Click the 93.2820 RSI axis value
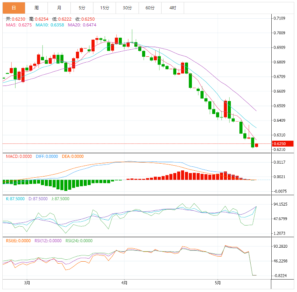 pyautogui.click(x=280, y=247)
